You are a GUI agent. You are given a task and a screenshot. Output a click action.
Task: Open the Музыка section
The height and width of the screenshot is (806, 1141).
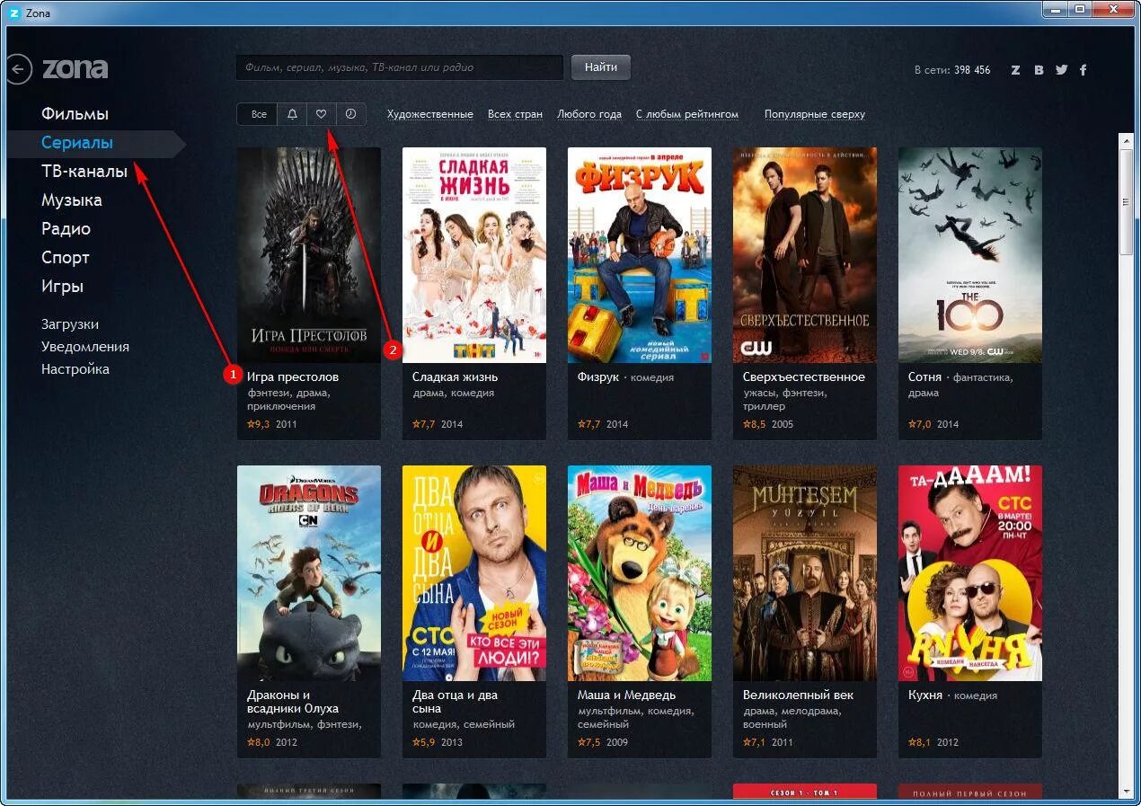72,200
